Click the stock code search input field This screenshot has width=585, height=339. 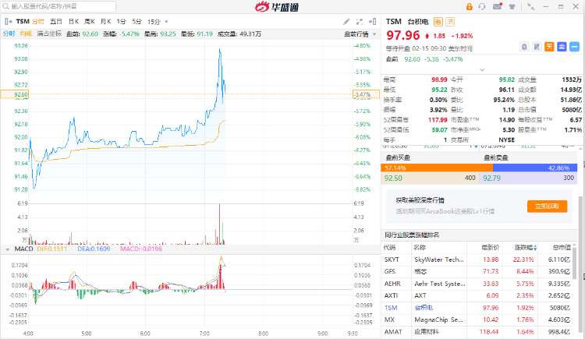click(x=59, y=6)
